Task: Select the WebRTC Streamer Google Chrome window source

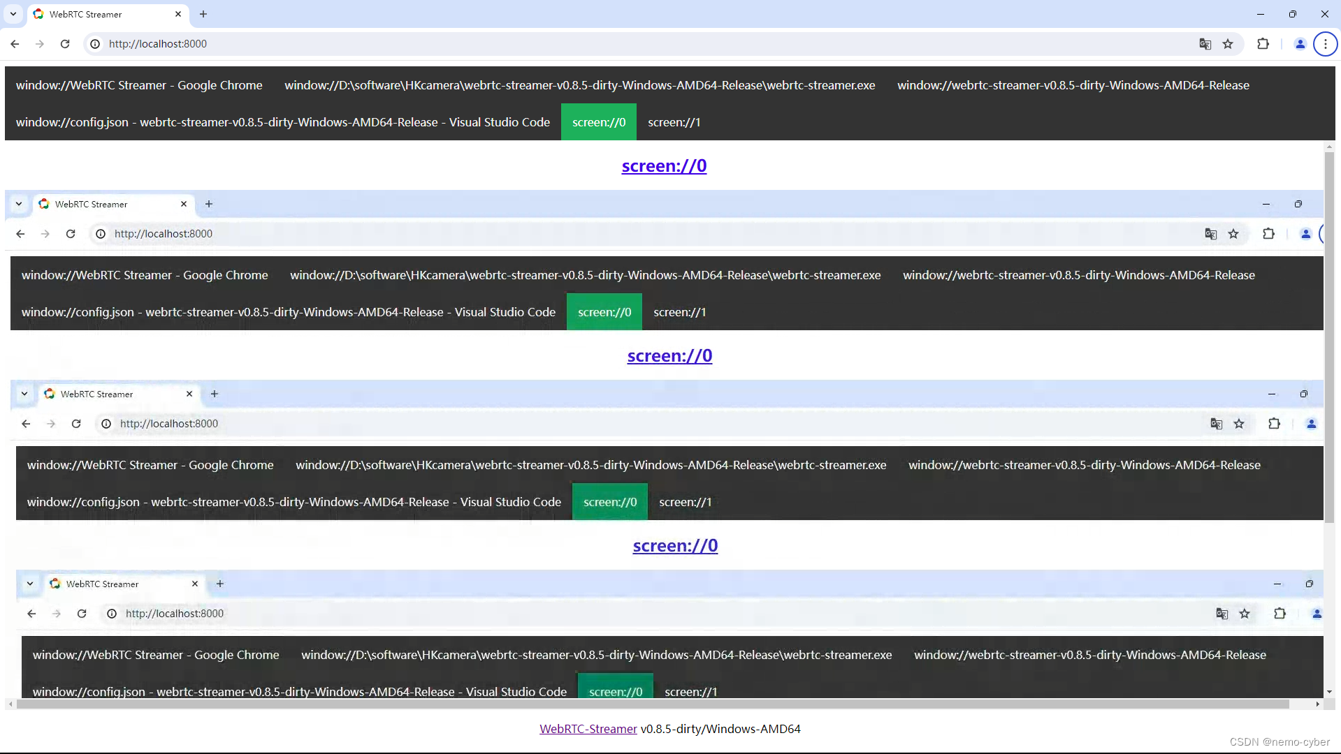Action: [x=139, y=84]
